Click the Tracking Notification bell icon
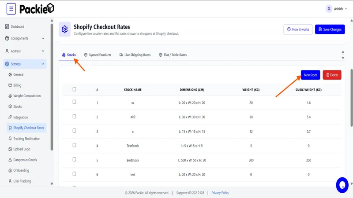Screen dimensions: 353x198 10,139
